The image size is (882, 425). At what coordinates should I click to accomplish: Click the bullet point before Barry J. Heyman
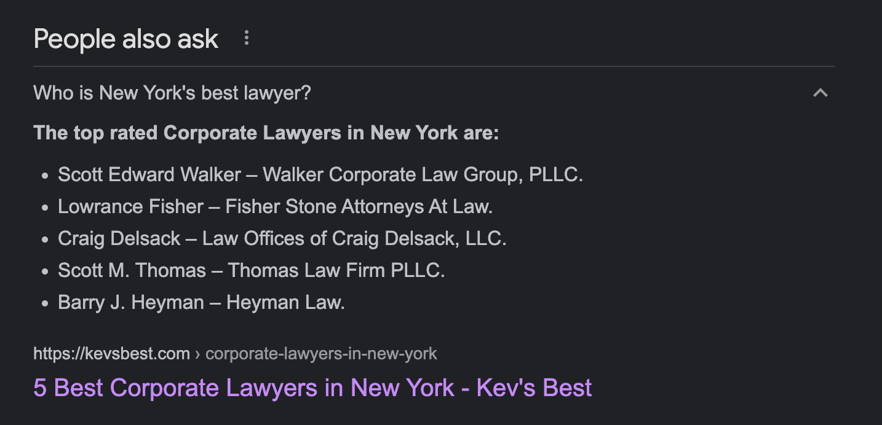pyautogui.click(x=44, y=303)
